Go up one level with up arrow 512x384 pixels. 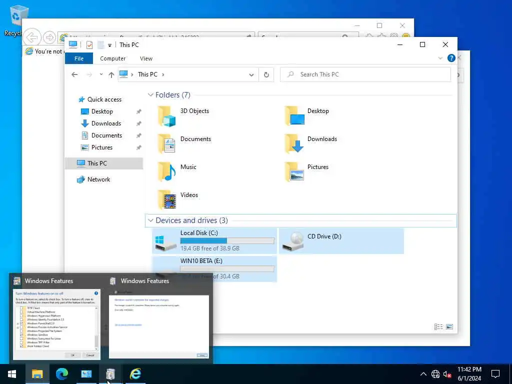point(111,75)
